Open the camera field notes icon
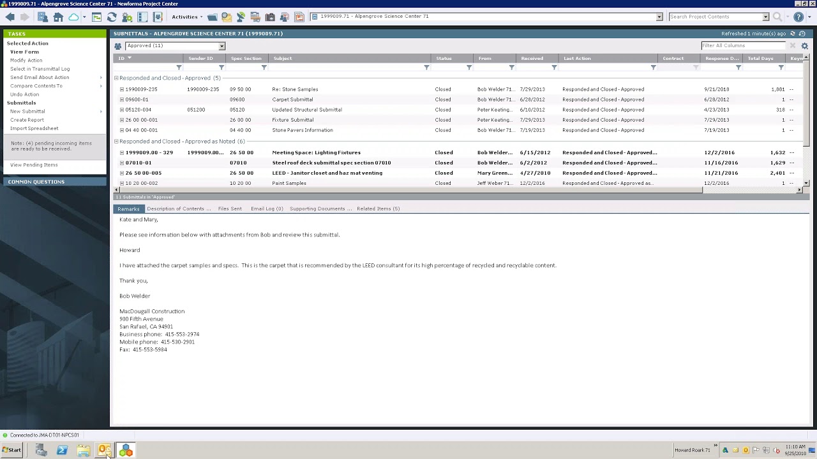The image size is (817, 459). coord(270,17)
